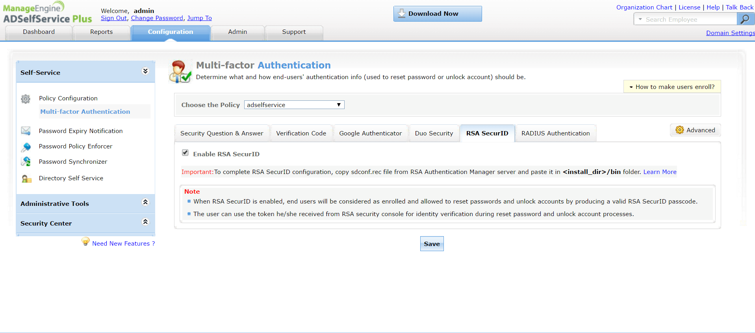Viewport: 755px width, 333px height.
Task: Click the Save button
Action: [432, 244]
